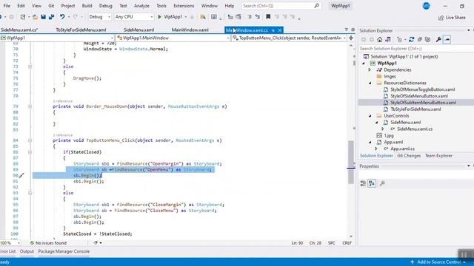This screenshot has width=474, height=266.
Task: Switch to the Git Changes tab
Action: click(409, 156)
